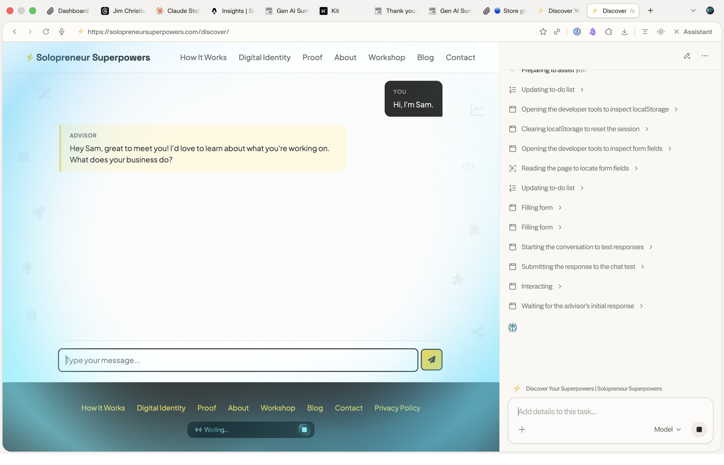Screen dimensions: 724x465
Task: Start a new chat with the pencil icon
Action: [x=687, y=56]
